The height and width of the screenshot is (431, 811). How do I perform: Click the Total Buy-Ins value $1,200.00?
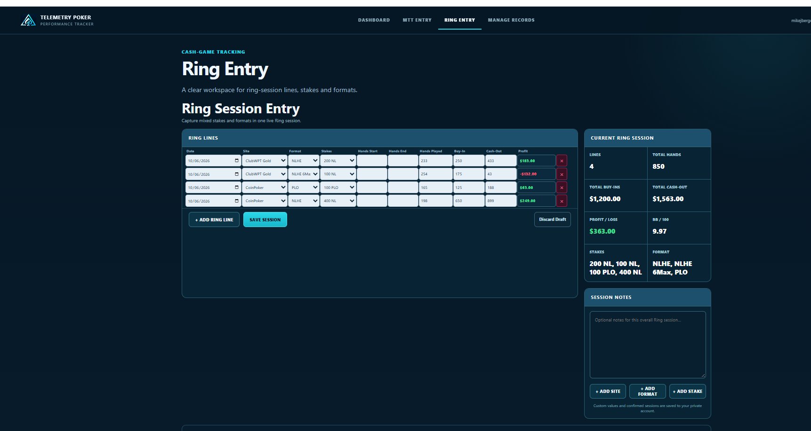tap(605, 199)
